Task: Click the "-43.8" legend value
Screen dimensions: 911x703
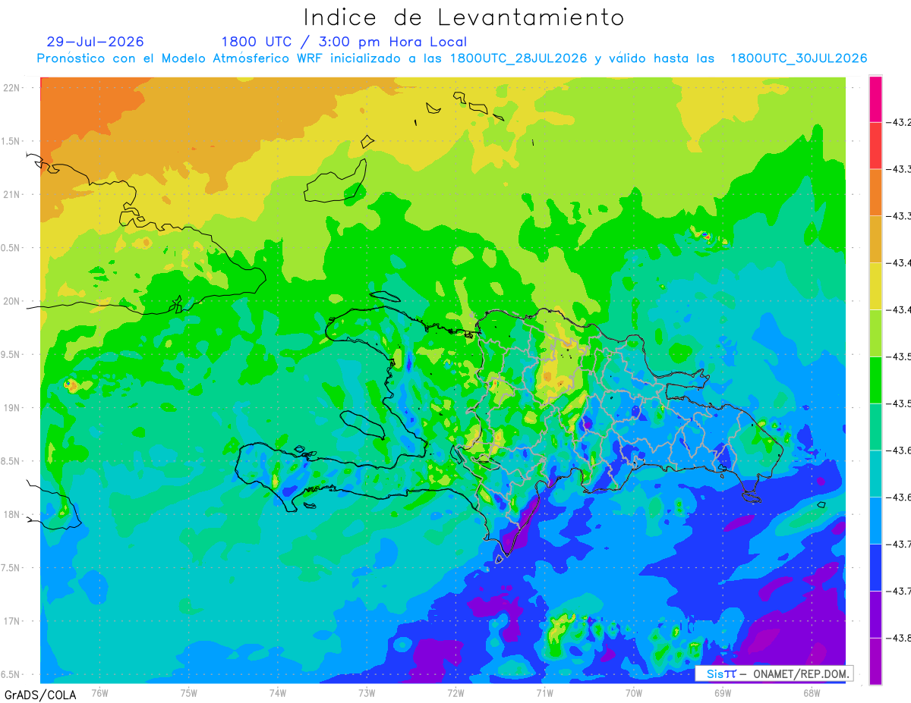Action: pos(899,638)
